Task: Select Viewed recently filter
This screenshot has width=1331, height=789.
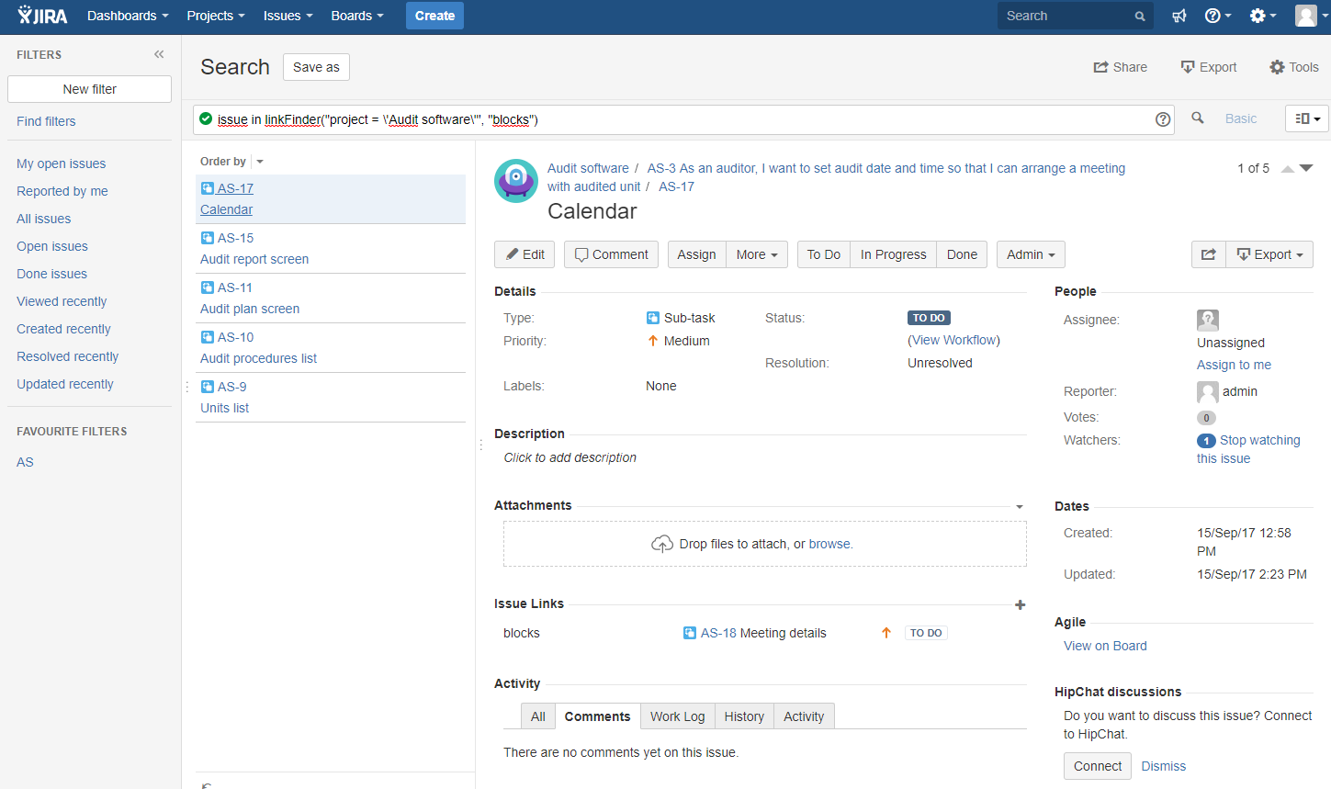Action: [62, 301]
